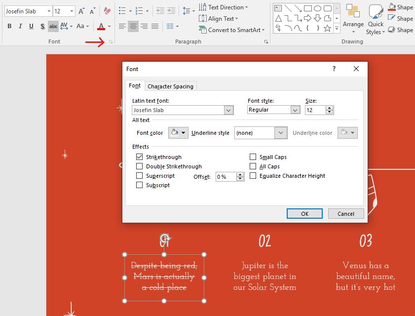Click the Bold formatting icon
The width and height of the screenshot is (415, 316).
click(9, 26)
